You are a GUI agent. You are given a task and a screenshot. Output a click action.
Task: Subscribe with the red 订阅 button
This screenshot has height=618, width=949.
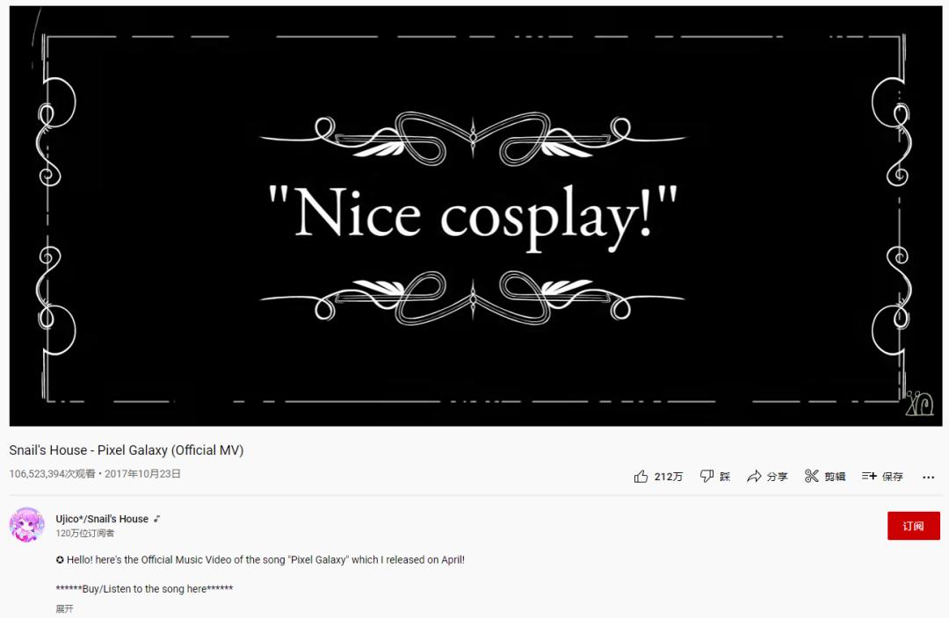click(x=913, y=526)
